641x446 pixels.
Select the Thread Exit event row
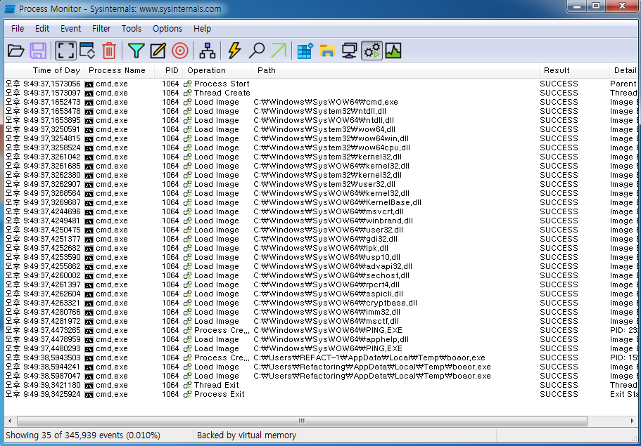pyautogui.click(x=322, y=385)
